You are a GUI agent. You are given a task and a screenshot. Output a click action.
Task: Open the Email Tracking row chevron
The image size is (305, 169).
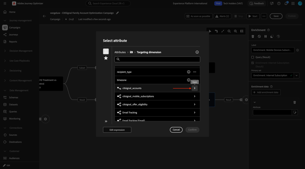pos(194,112)
